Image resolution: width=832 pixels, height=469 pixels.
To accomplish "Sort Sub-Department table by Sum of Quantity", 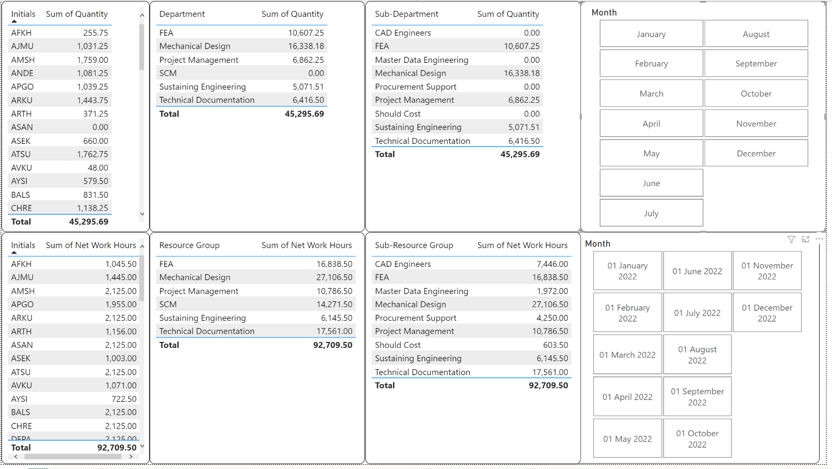I will click(508, 14).
